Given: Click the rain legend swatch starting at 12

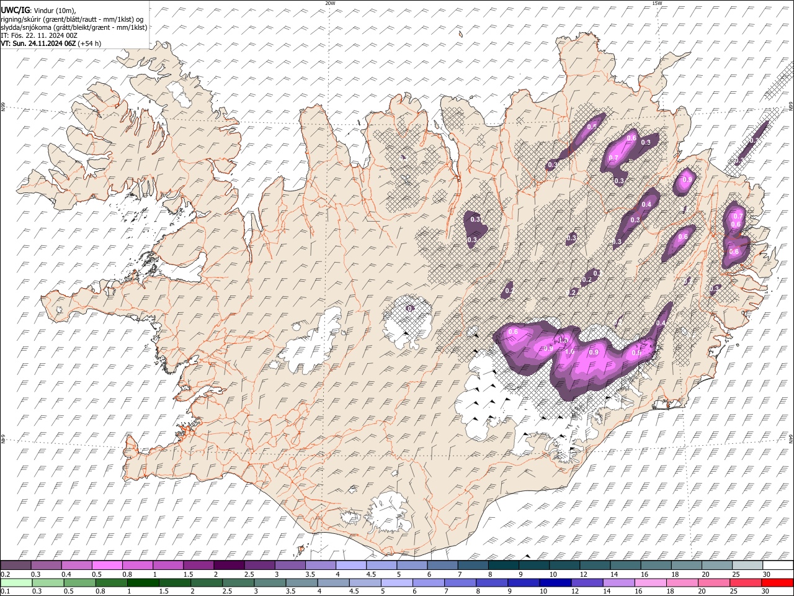Looking at the screenshot, I should point(587,582).
